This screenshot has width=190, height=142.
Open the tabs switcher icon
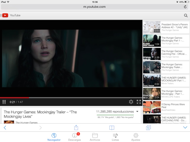coord(148,128)
